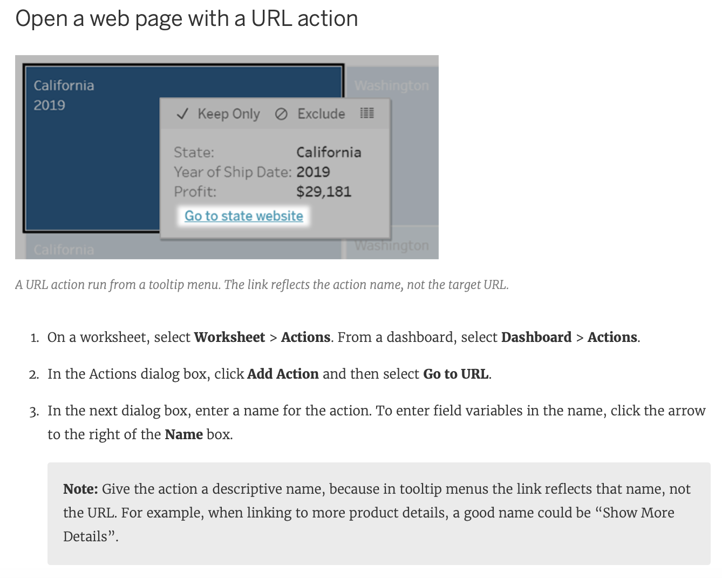Click the Exclude circle-slash icon
The height and width of the screenshot is (578, 722).
(x=281, y=114)
